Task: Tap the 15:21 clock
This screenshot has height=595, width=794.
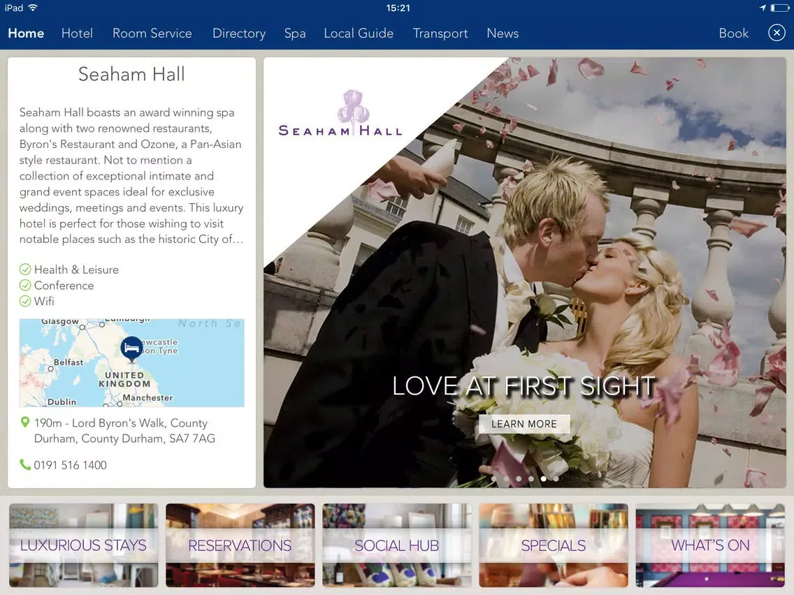Action: coord(398,8)
